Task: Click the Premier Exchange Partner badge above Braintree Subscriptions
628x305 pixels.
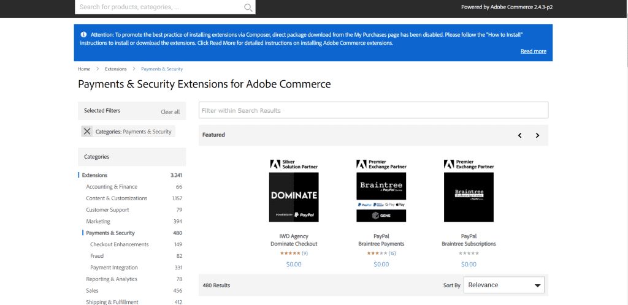Action: pyautogui.click(x=469, y=164)
